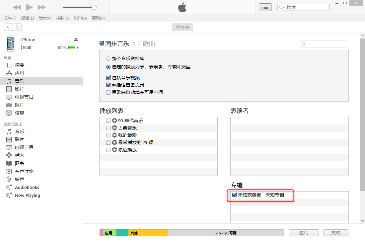365x242 pixels.
Task: Click the scrollbar down arrow
Action: (362, 220)
